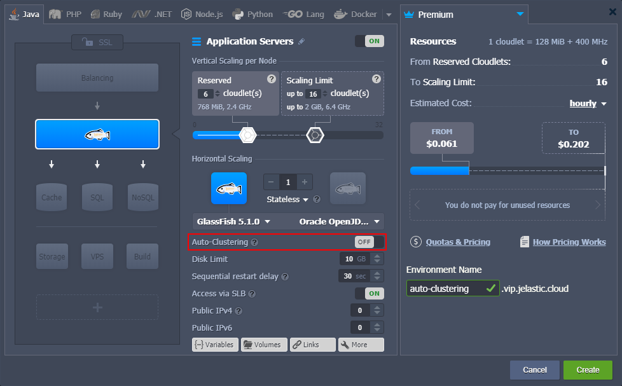
Task: Cancel the environment creation
Action: point(535,369)
